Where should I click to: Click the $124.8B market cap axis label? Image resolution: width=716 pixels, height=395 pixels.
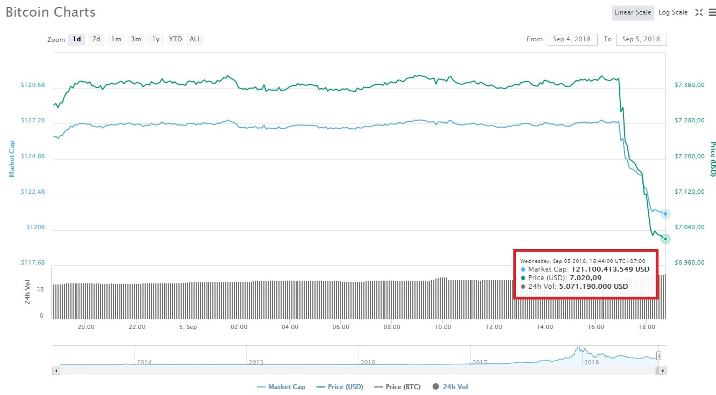33,156
